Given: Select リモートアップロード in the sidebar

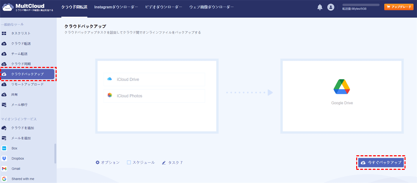Looking at the screenshot, I should coord(28,84).
